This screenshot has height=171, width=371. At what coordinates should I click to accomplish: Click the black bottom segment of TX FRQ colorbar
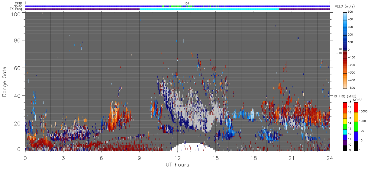click(345, 148)
